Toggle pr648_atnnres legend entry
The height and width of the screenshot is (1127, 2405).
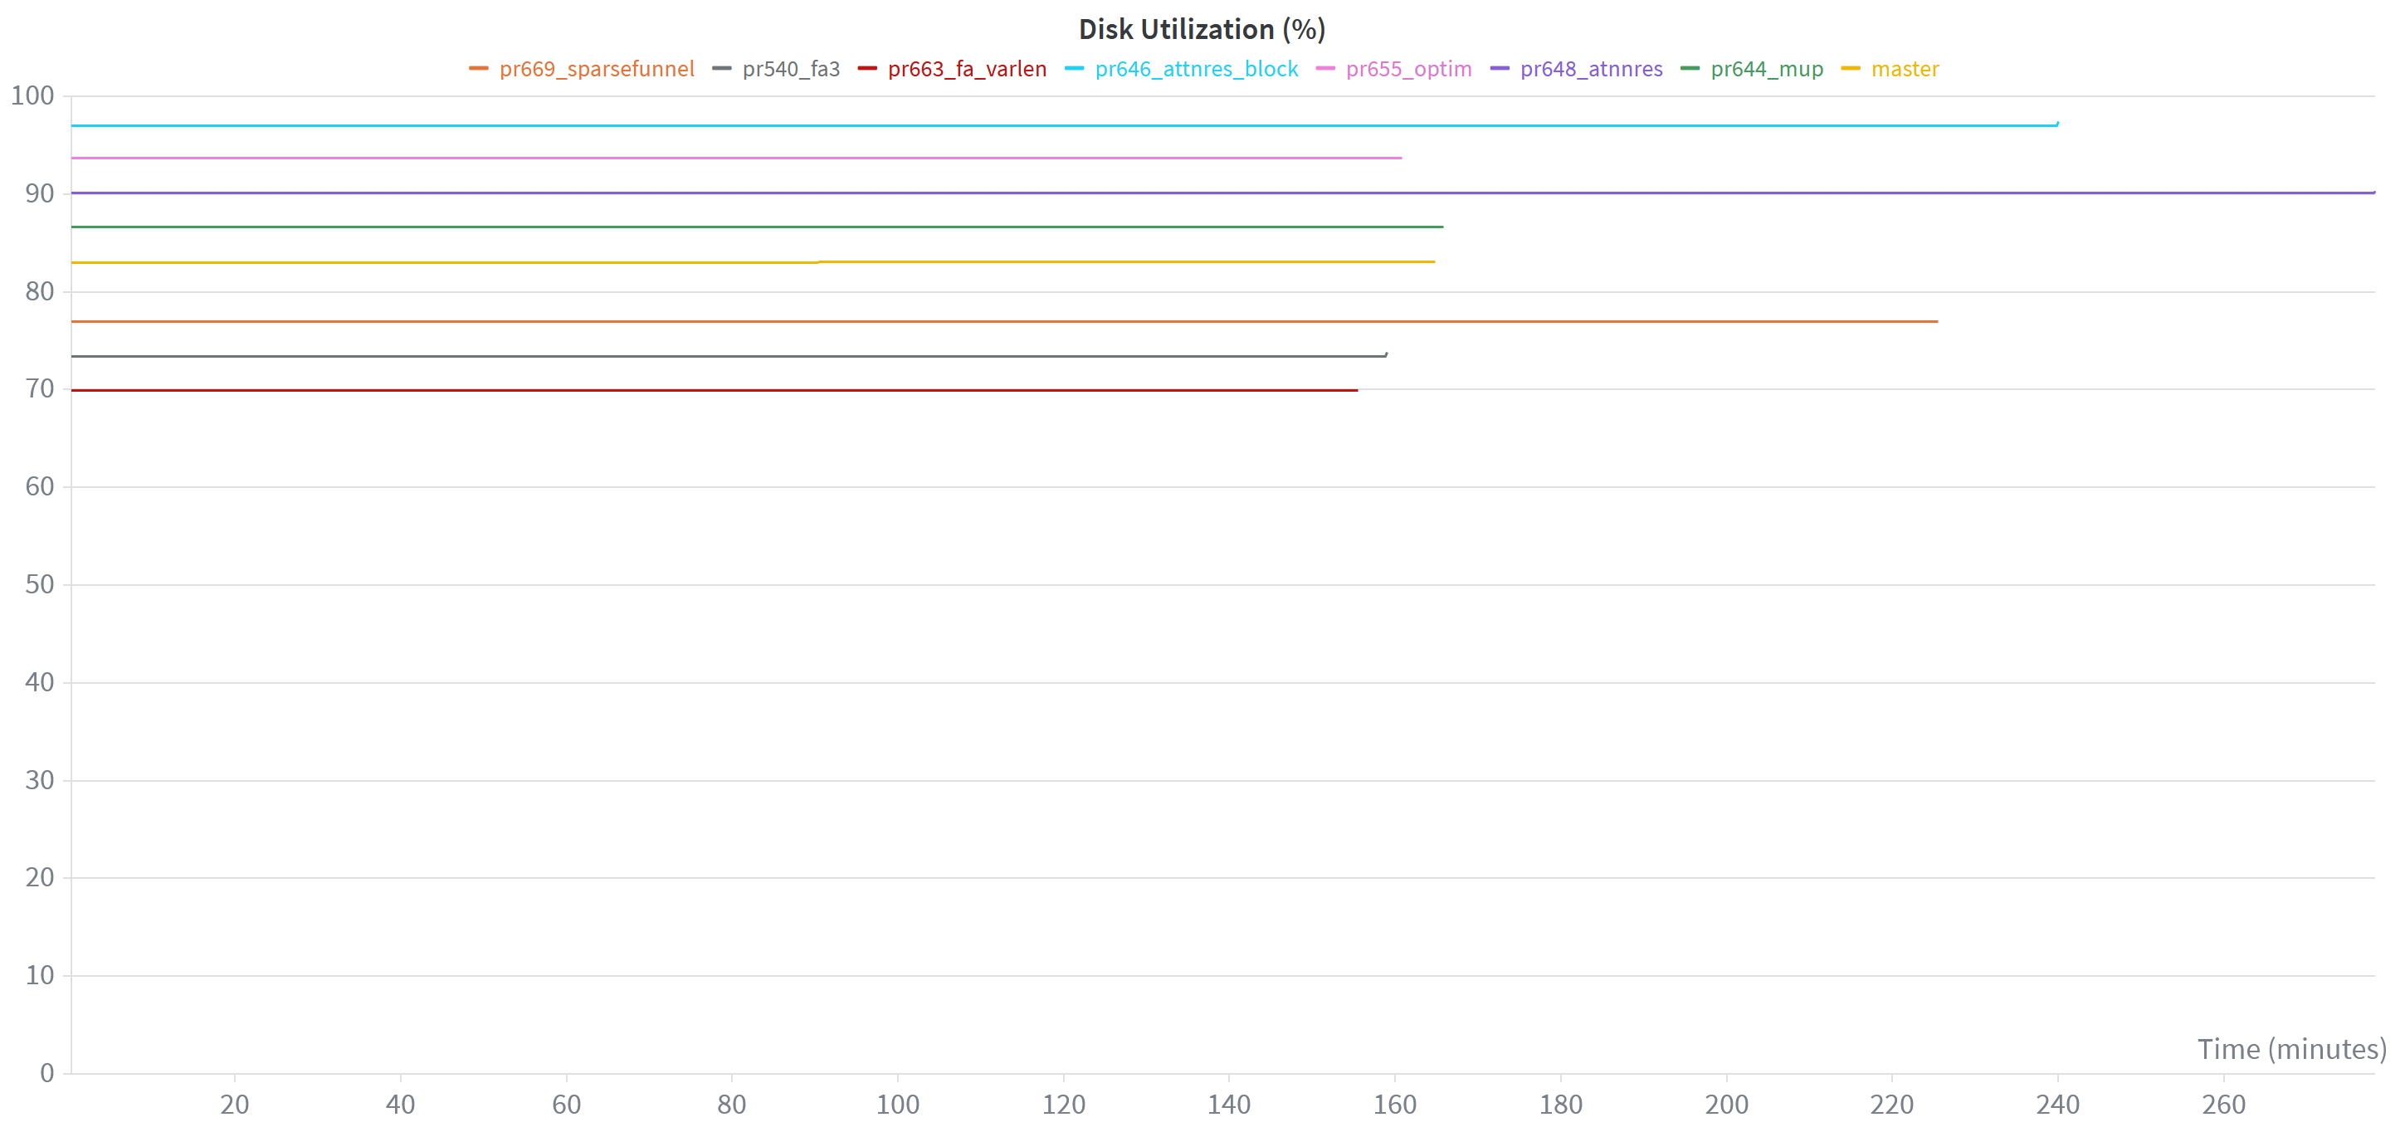pyautogui.click(x=1591, y=69)
